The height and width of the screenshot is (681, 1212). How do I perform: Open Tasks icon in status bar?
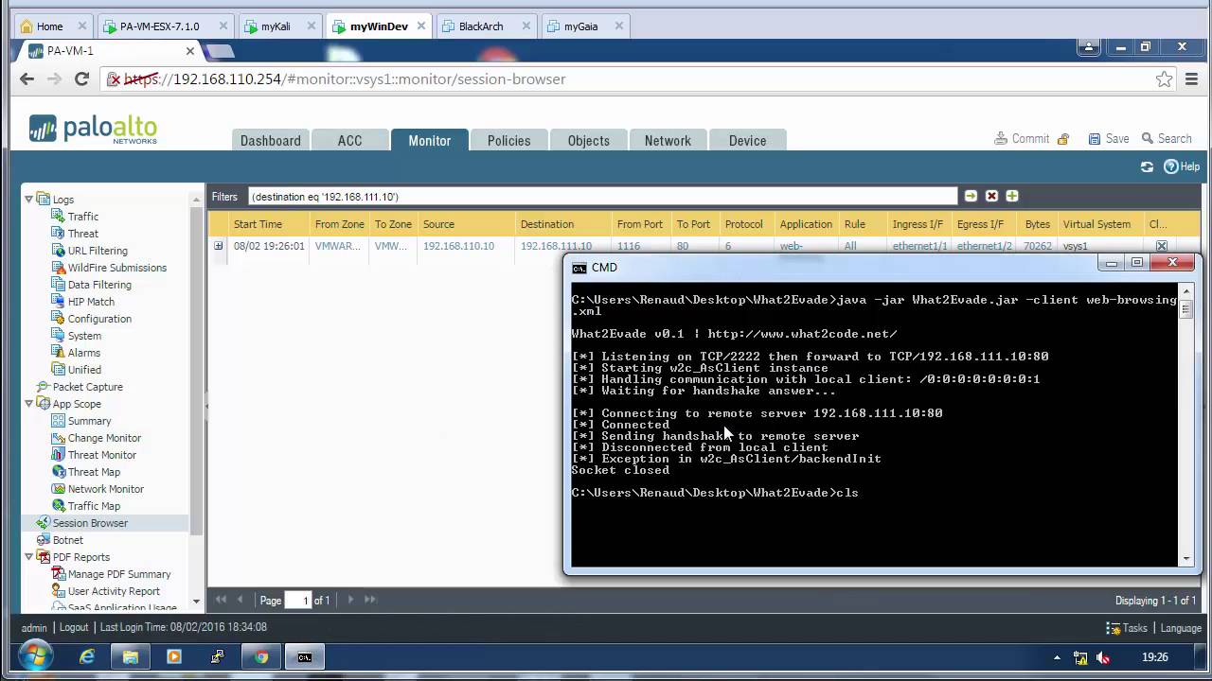pos(1114,628)
